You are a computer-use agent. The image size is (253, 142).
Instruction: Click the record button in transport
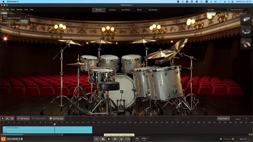click(x=115, y=139)
